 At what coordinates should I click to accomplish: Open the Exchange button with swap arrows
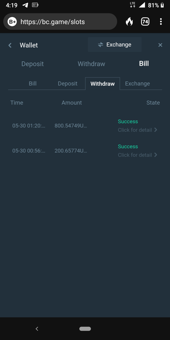tap(114, 45)
